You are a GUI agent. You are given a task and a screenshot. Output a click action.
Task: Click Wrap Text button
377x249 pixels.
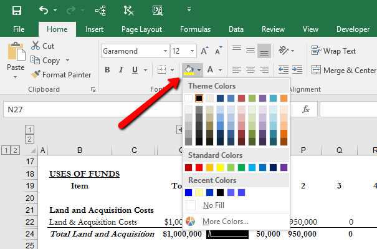(x=333, y=51)
